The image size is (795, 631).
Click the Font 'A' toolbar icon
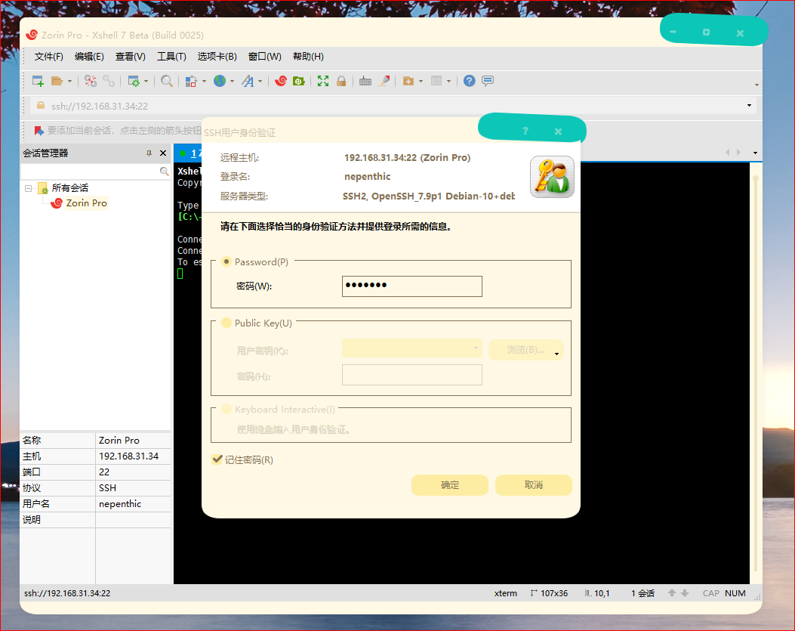point(248,81)
